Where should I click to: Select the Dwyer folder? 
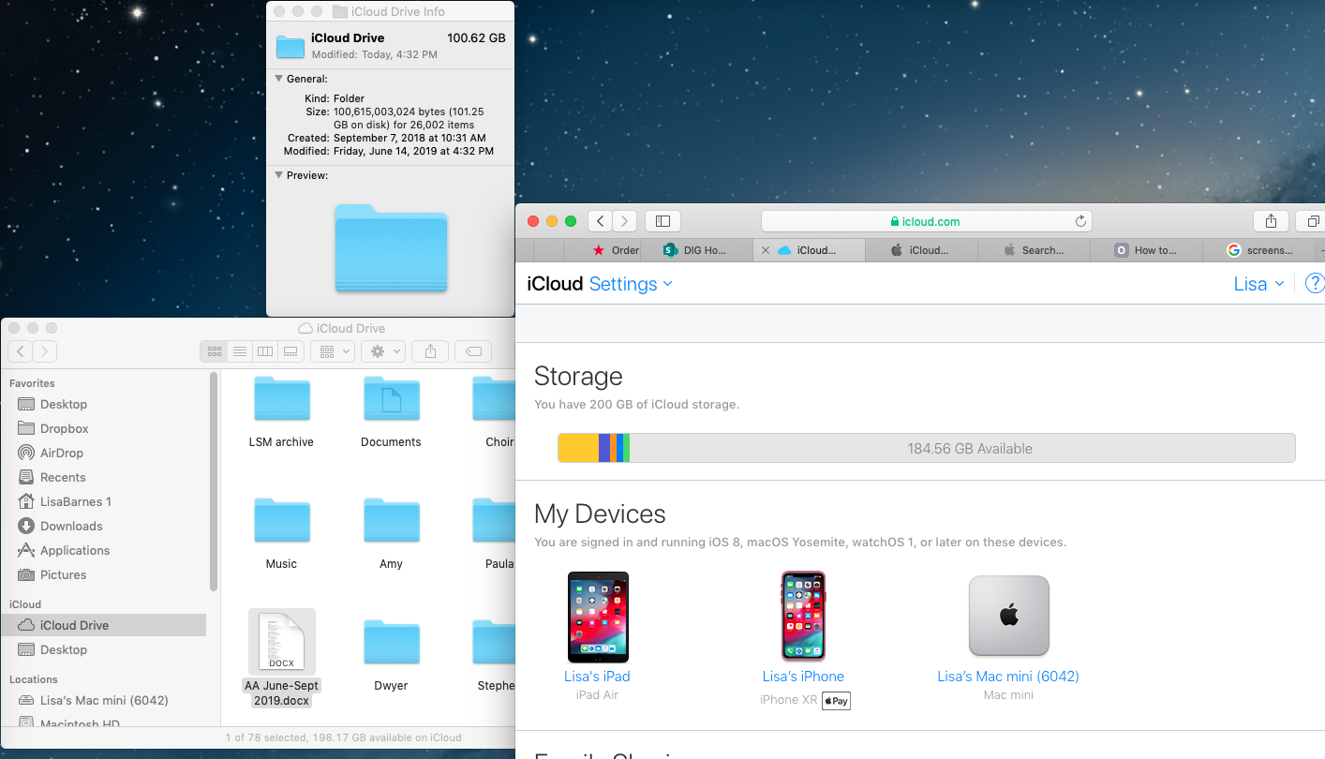[x=391, y=656]
